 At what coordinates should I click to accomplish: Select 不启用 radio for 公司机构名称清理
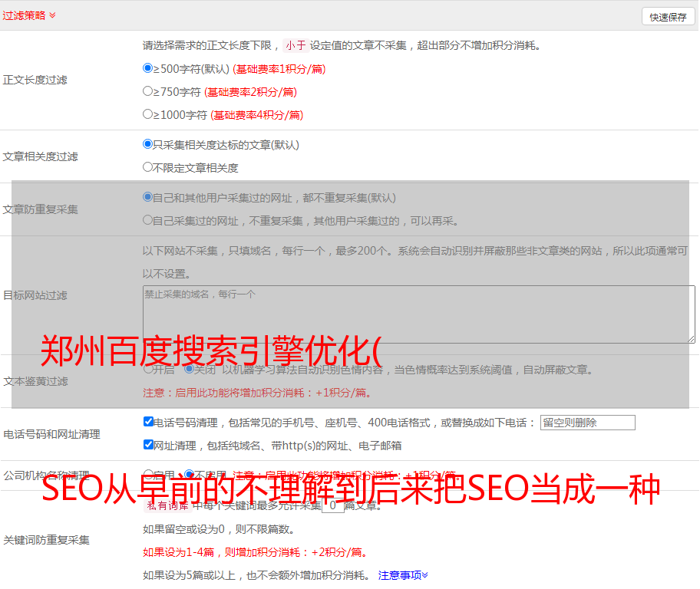189,475
